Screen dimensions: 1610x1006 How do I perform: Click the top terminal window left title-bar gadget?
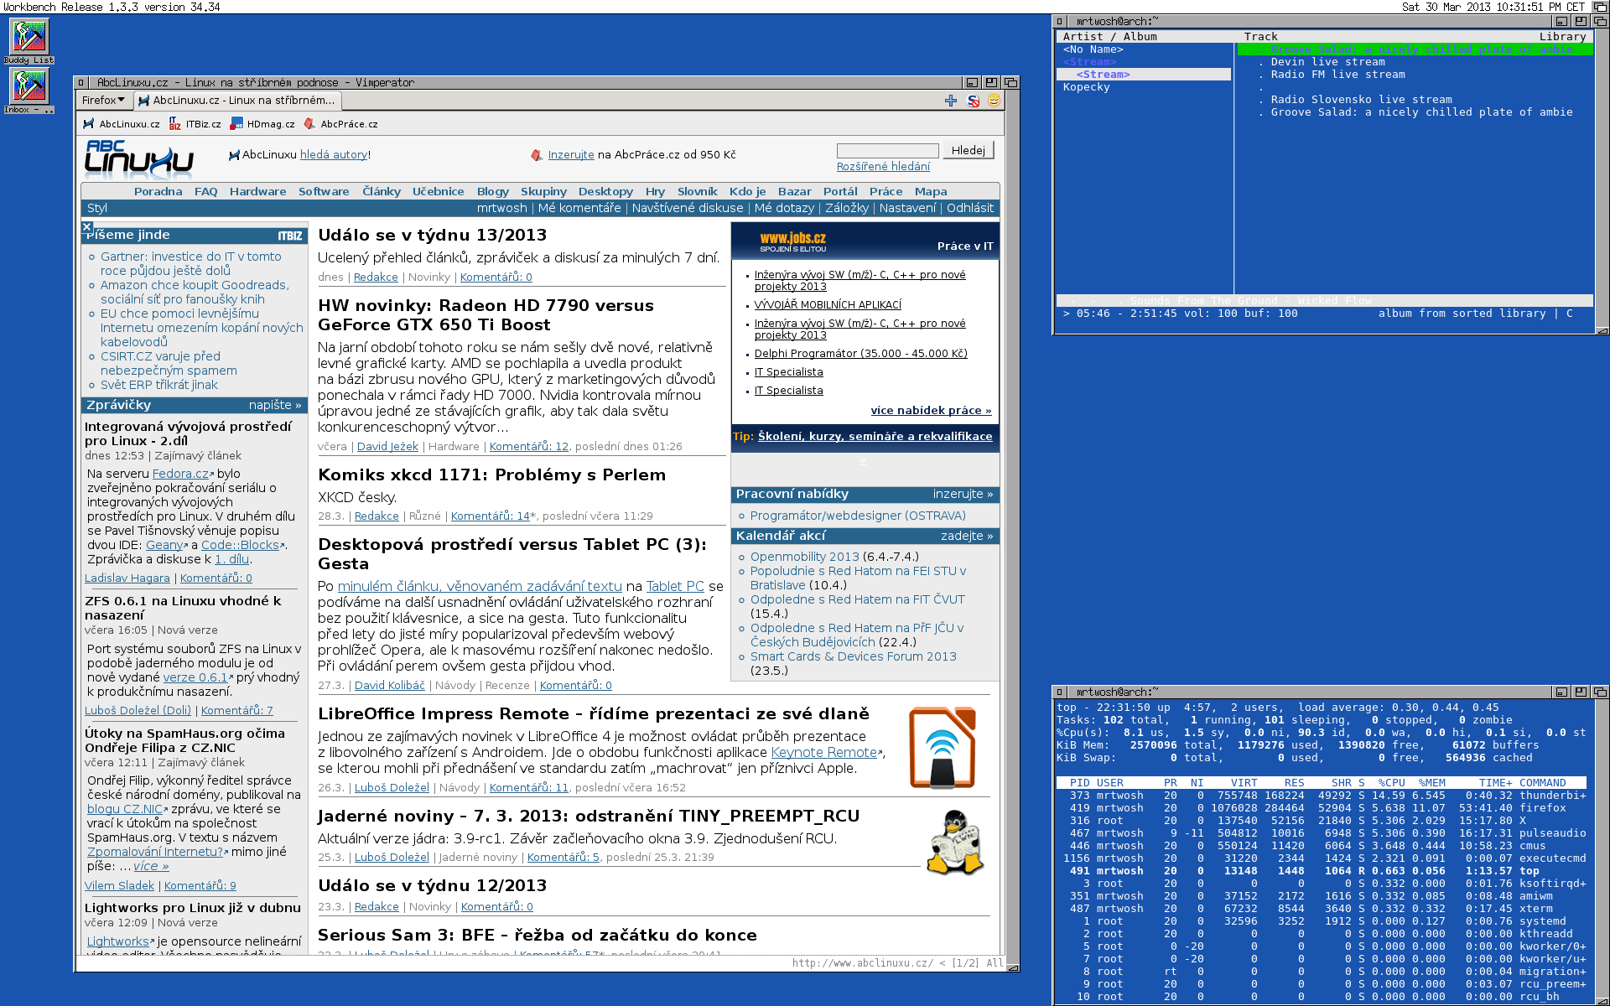1059,692
